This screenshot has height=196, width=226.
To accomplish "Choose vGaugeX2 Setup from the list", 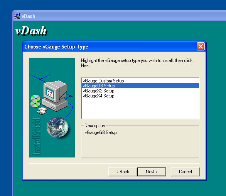I will click(x=140, y=91).
